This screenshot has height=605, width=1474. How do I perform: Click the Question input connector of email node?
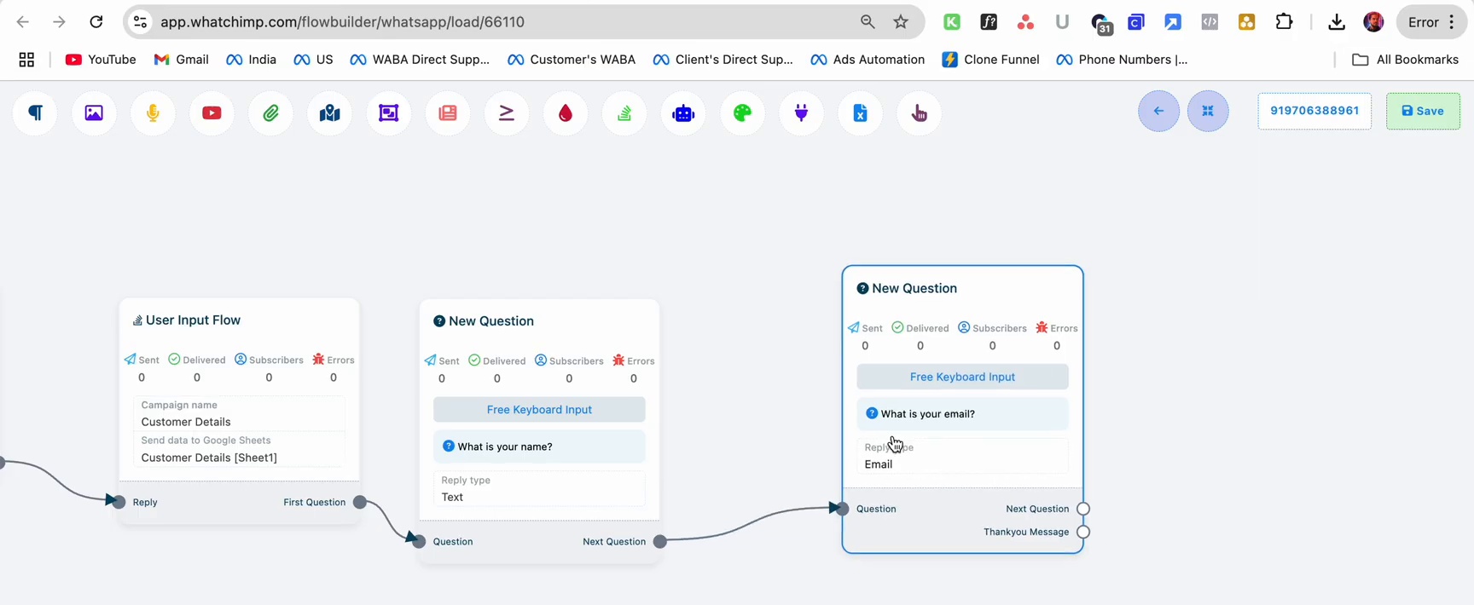coord(842,509)
